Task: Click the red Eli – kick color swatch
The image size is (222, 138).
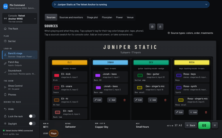Action: [57, 75]
